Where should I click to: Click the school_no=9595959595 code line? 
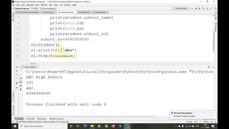pos(65,39)
